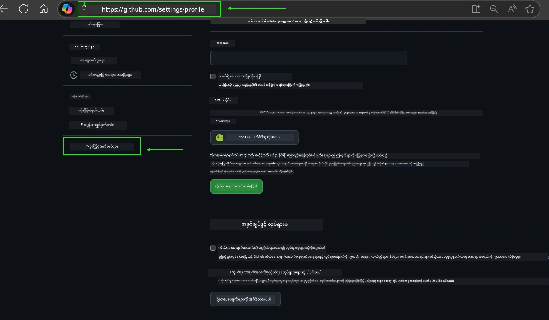Click the clock icon beside the sessions sidebar entry

tap(74, 75)
